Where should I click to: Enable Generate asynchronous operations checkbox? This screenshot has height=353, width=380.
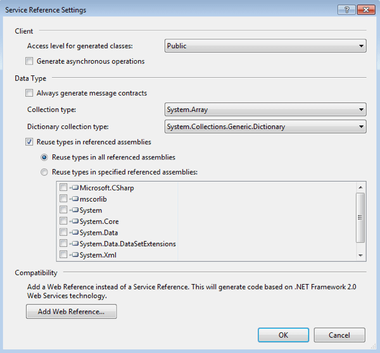coord(29,61)
